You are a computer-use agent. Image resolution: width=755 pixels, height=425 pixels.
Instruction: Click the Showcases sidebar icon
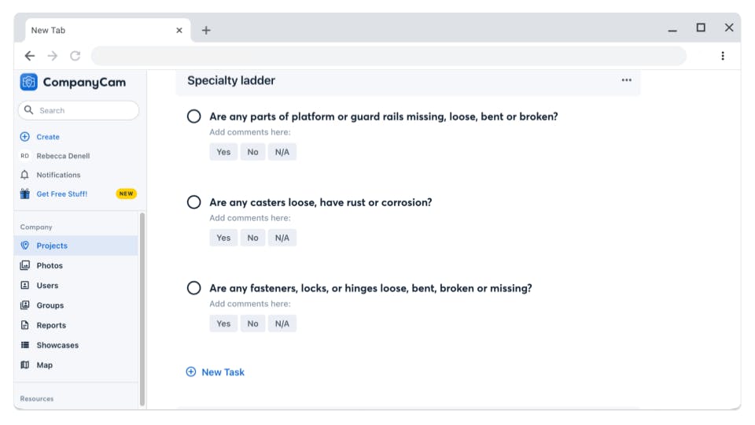click(x=25, y=346)
